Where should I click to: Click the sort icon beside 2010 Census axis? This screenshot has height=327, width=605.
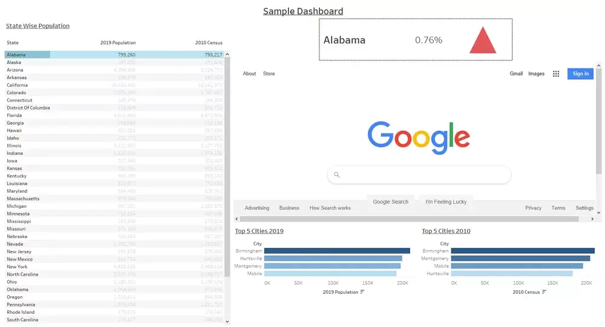[x=544, y=292]
